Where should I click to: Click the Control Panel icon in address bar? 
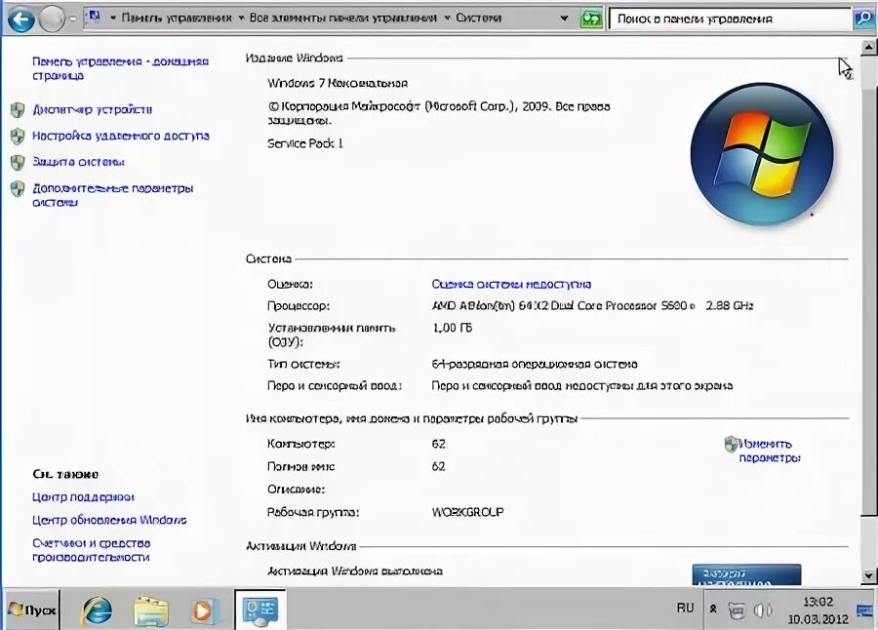94,18
